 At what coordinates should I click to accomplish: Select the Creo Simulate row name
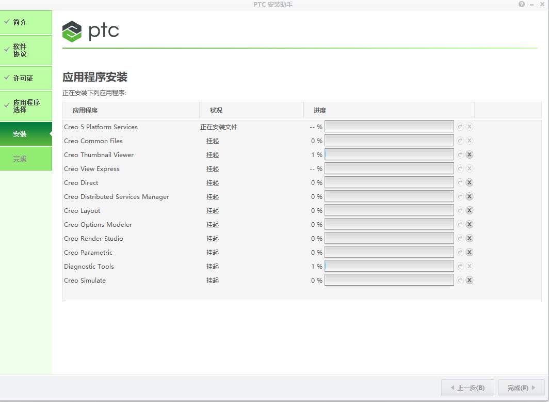click(85, 281)
